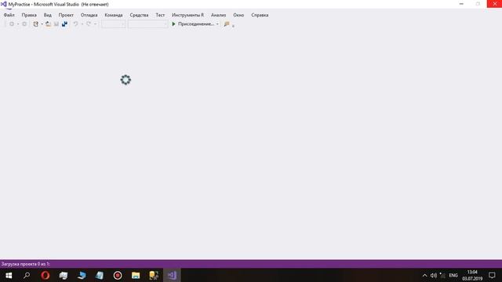Image resolution: width=502 pixels, height=282 pixels.
Task: Switch ENG input language indicator
Action: click(453, 275)
